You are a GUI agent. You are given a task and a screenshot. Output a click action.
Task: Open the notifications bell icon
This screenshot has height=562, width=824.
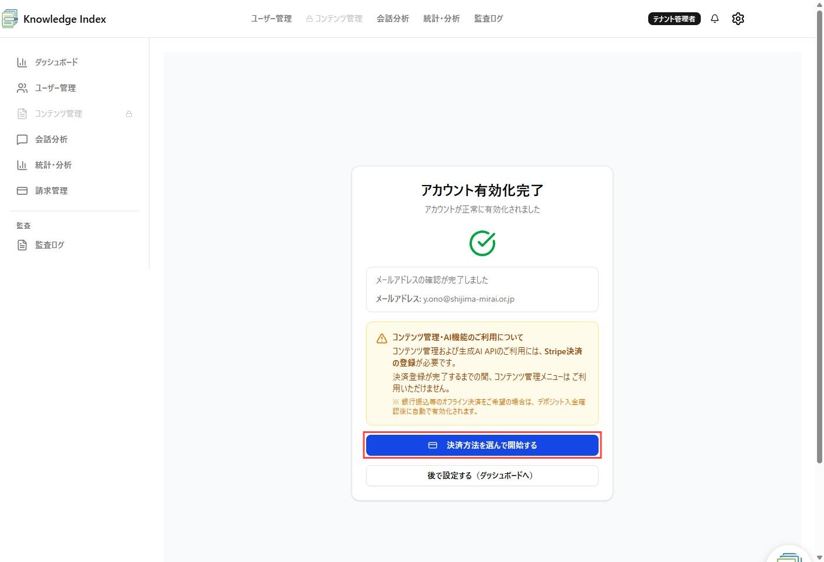click(x=714, y=19)
